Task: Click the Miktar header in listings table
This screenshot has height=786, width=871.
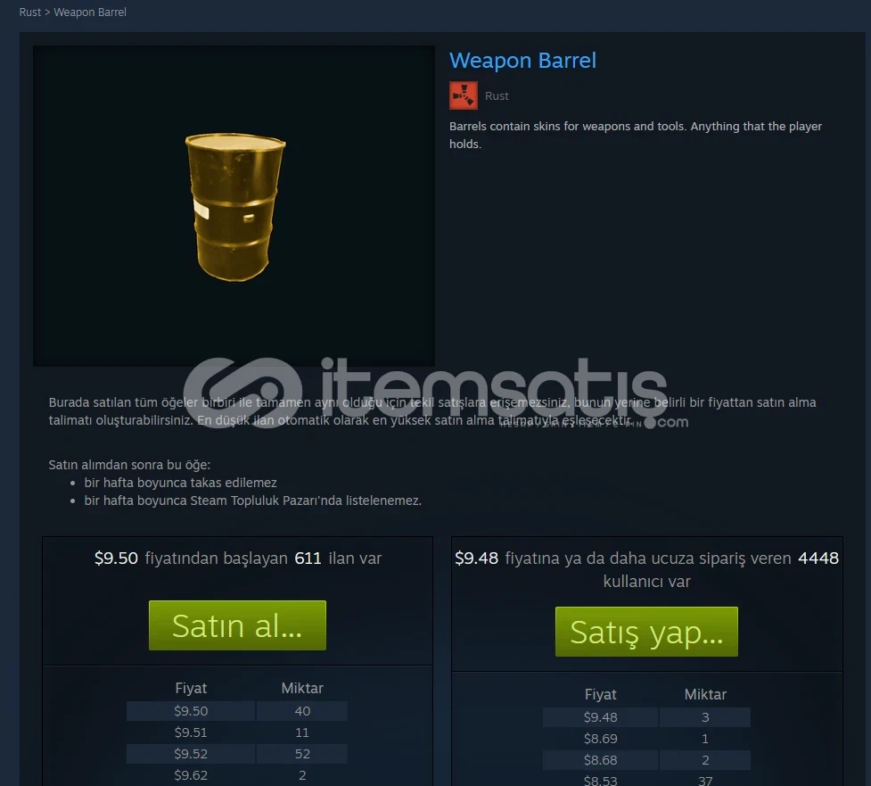Action: point(302,688)
